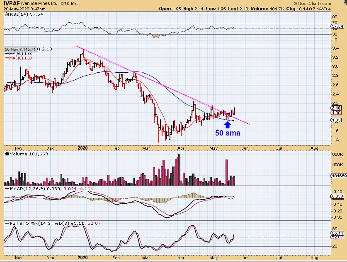Click the 90 RSI axis label
This screenshot has height=262, width=347.
pyautogui.click(x=335, y=17)
